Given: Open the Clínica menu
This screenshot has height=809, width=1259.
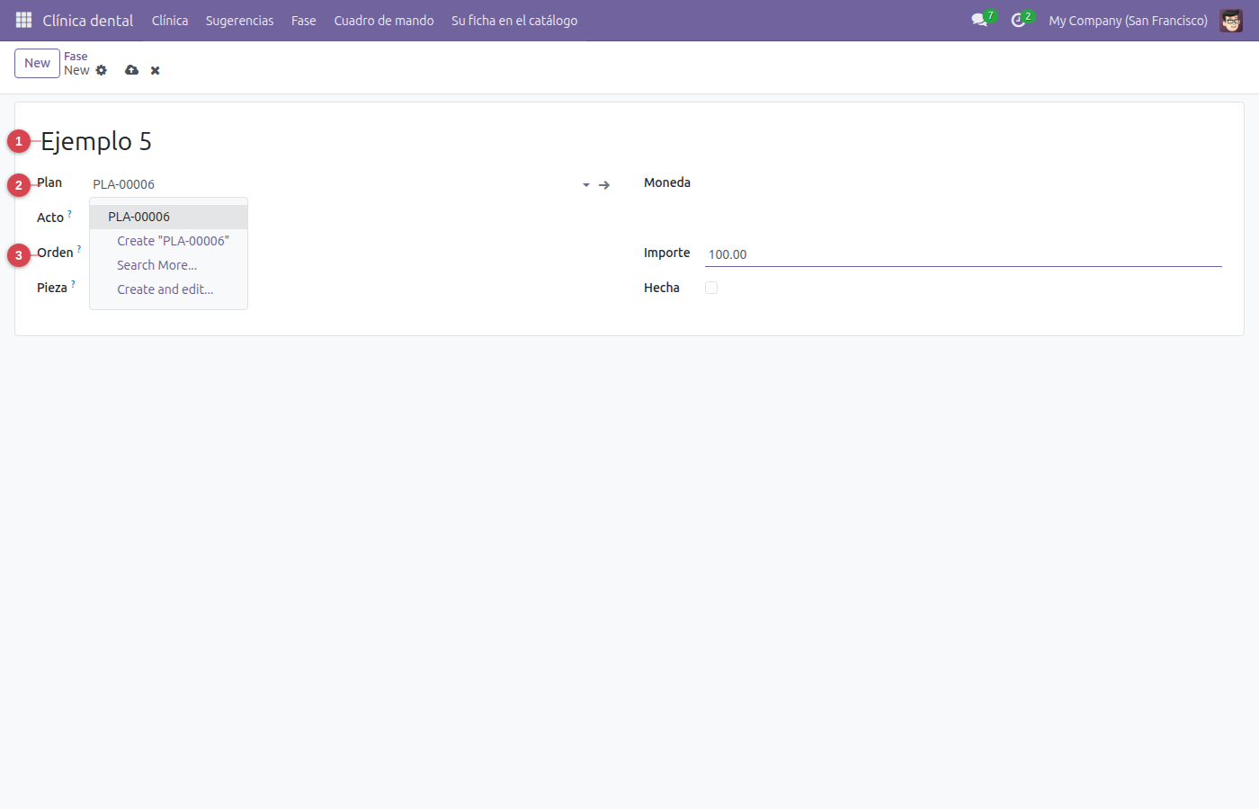Looking at the screenshot, I should click(170, 20).
